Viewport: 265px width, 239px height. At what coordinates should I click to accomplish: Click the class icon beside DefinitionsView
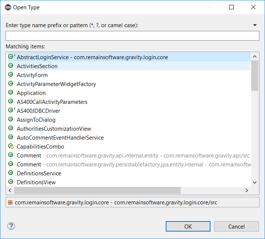(x=11, y=182)
